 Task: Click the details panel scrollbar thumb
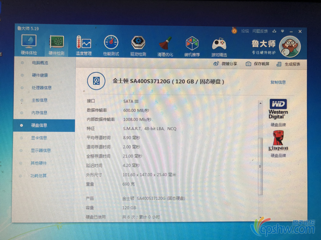[260, 166]
